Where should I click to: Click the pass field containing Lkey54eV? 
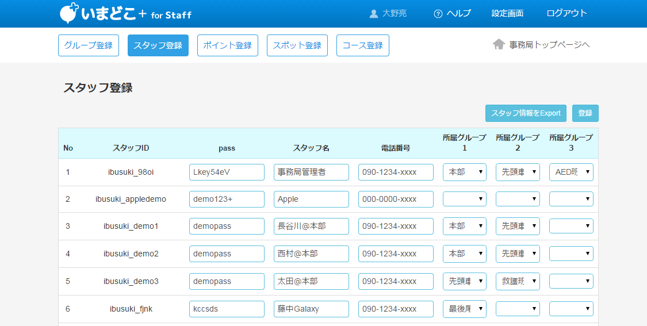coord(227,172)
